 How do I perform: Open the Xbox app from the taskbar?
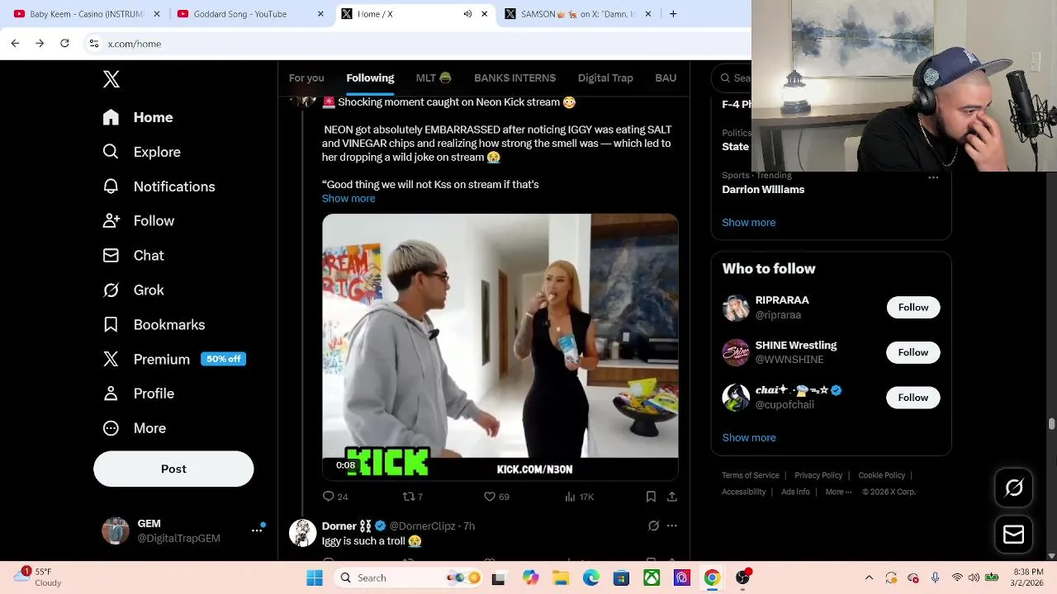(652, 578)
